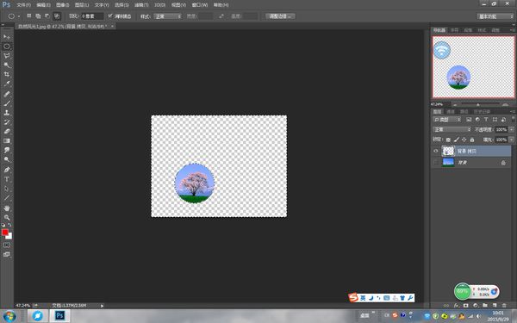
Task: Toggle the anti-alias checkbox
Action: 110,16
